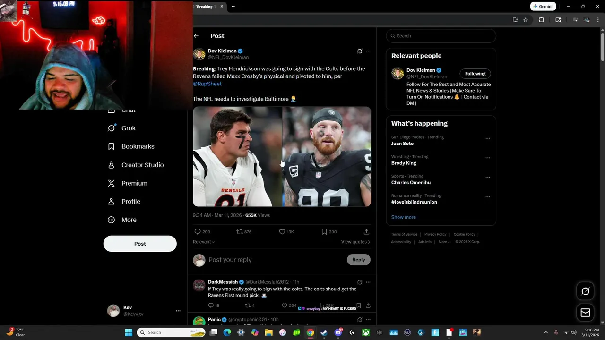The height and width of the screenshot is (340, 605).
Task: Open Cookie Policy footer link
Action: point(465,234)
